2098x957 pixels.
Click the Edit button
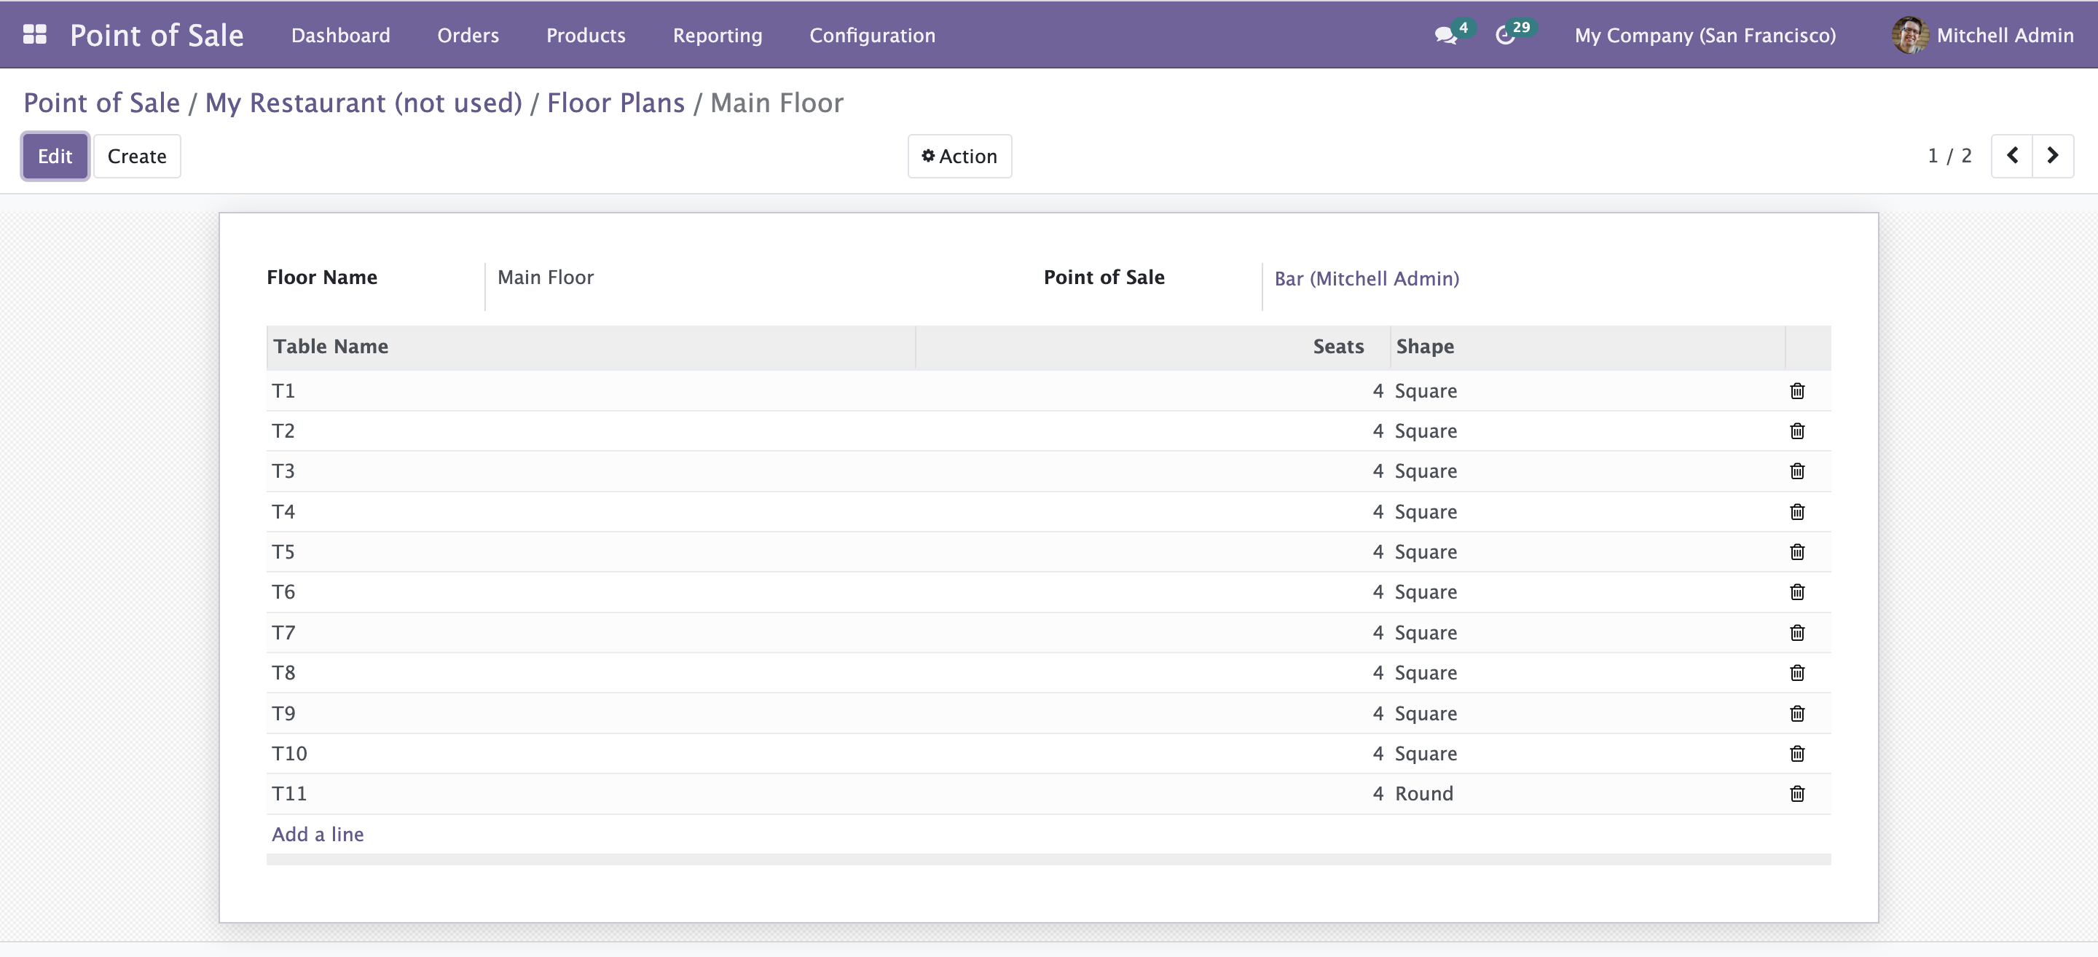(55, 156)
